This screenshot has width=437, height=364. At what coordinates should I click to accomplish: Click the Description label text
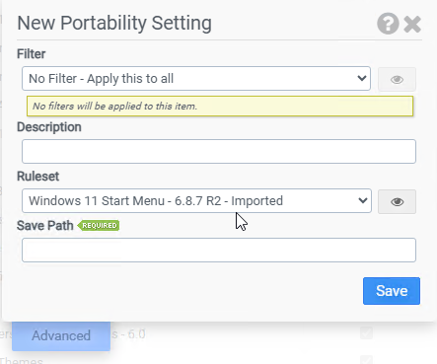click(x=49, y=127)
